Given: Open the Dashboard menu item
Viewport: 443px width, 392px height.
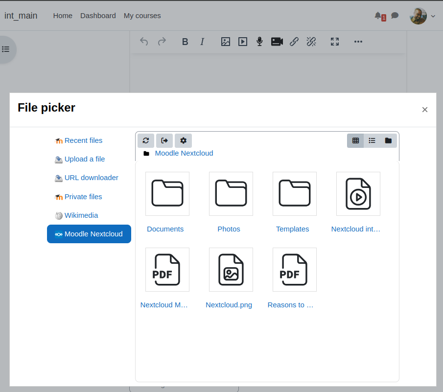Looking at the screenshot, I should [98, 16].
